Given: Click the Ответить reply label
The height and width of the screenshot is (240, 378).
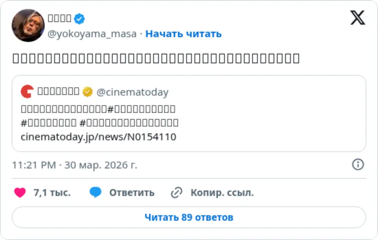Looking at the screenshot, I should [132, 193].
